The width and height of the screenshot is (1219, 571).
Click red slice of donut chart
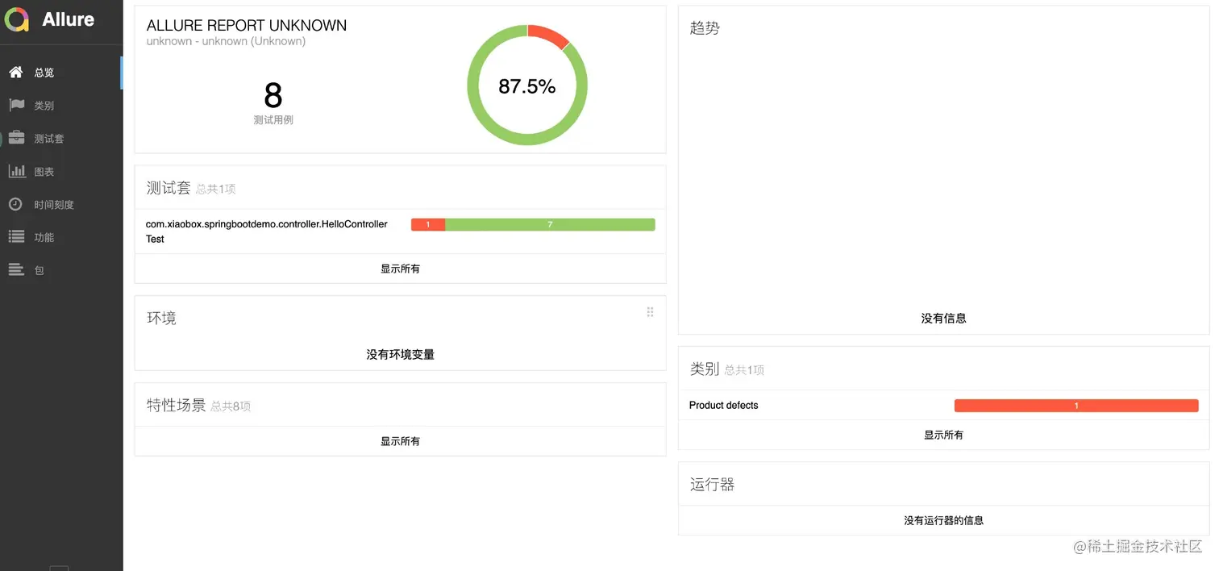550,35
